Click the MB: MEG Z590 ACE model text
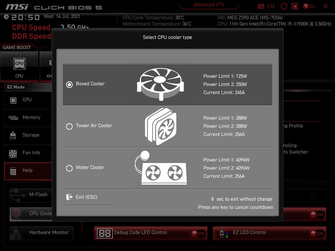The width and height of the screenshot is (335, 251). [x=250, y=18]
